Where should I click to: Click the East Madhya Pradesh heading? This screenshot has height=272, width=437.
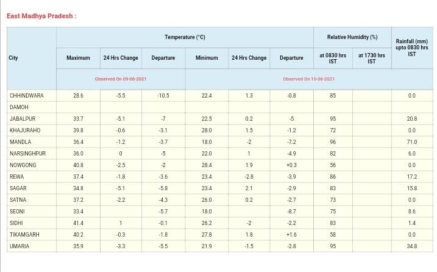(41, 16)
